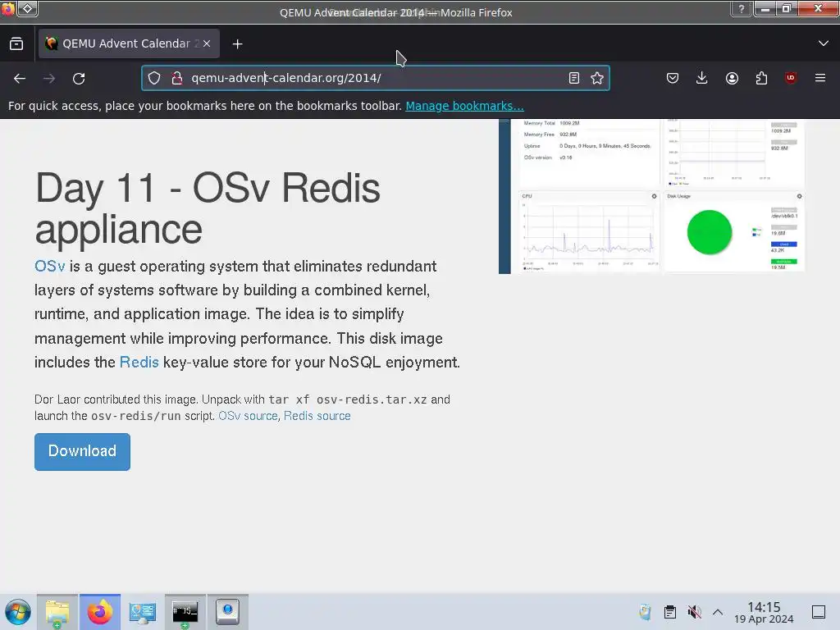Screen dimensions: 840x630
Task: Open the Redis link in paragraph
Action: pos(139,362)
